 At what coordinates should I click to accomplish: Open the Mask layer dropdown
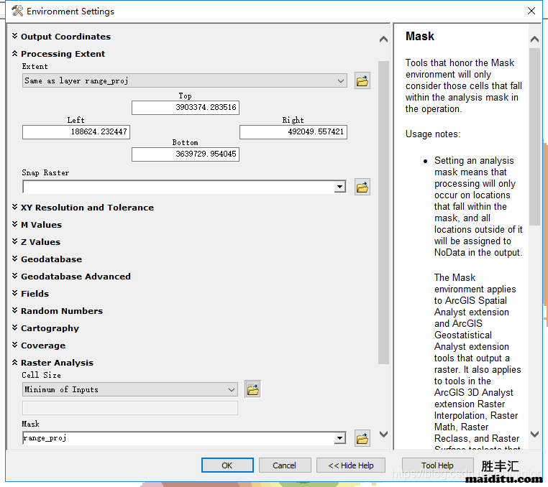coord(340,438)
